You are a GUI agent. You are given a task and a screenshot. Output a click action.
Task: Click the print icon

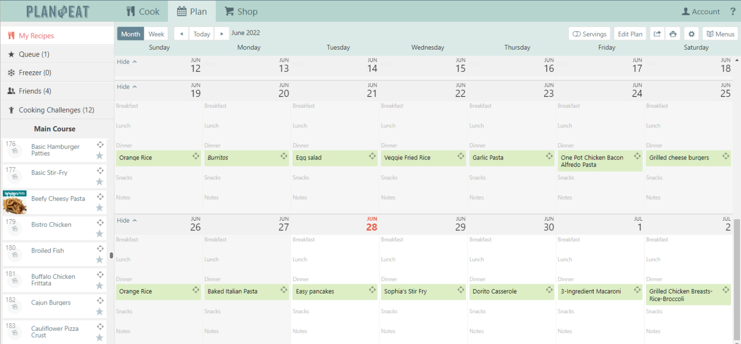click(673, 34)
